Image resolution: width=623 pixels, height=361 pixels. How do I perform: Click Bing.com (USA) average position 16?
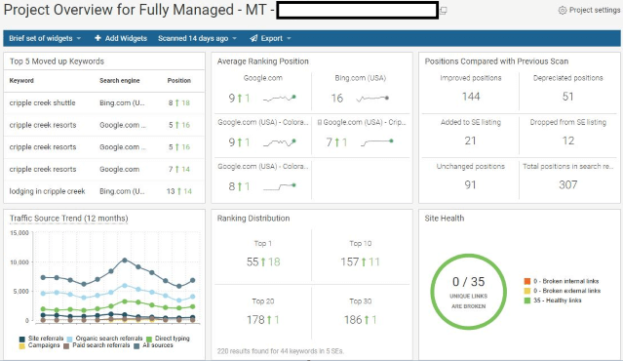point(337,99)
